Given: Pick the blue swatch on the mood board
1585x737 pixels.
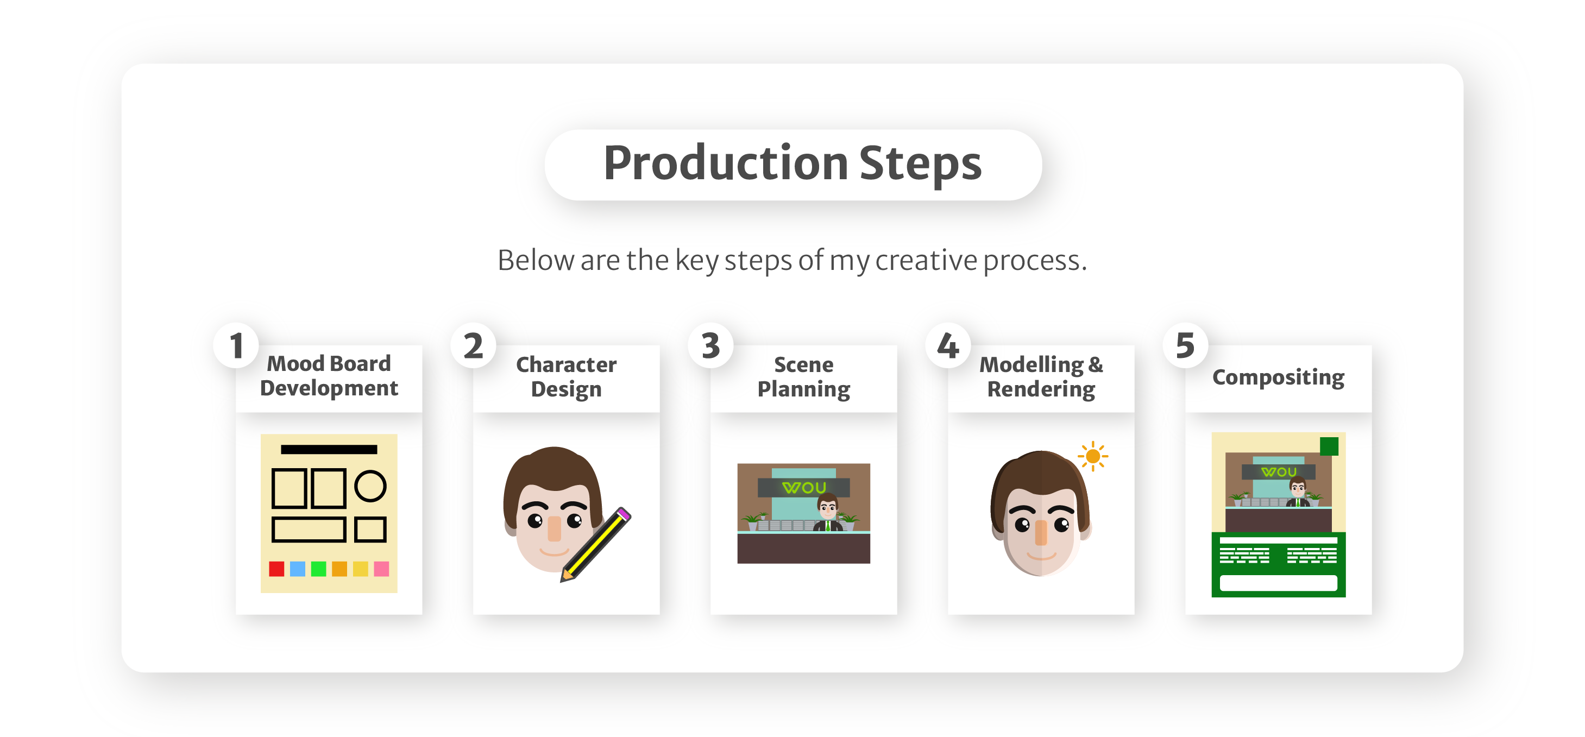Looking at the screenshot, I should click(297, 569).
